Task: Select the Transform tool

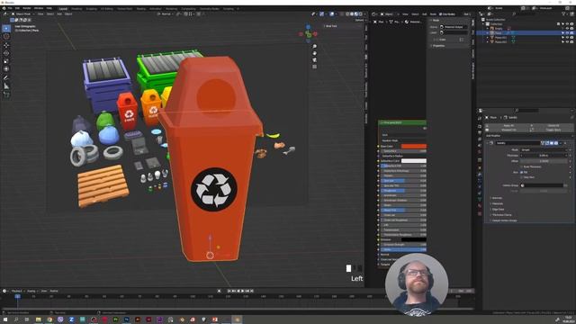Action: tap(6, 69)
